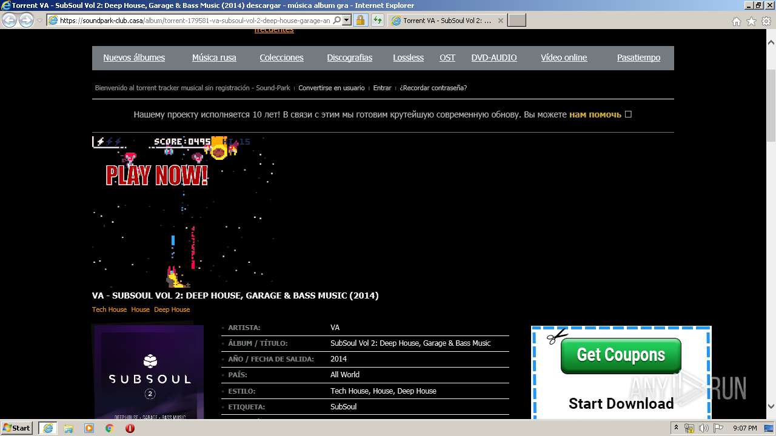Open the Opera taskbar icon

click(130, 428)
